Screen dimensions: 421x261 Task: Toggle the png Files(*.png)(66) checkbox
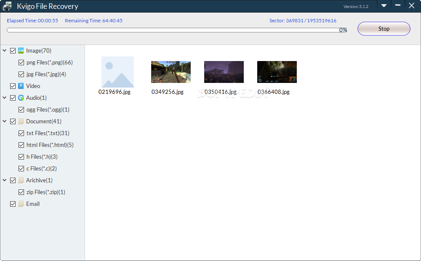(21, 62)
